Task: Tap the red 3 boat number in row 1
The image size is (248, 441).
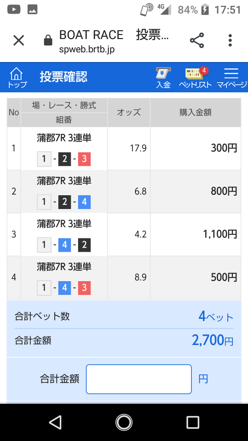Action: [x=85, y=159]
